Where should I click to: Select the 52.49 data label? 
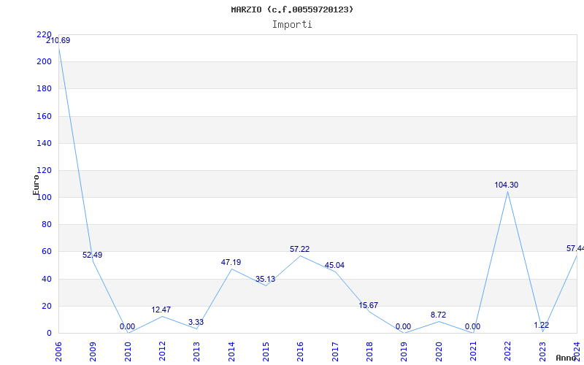pyautogui.click(x=93, y=255)
